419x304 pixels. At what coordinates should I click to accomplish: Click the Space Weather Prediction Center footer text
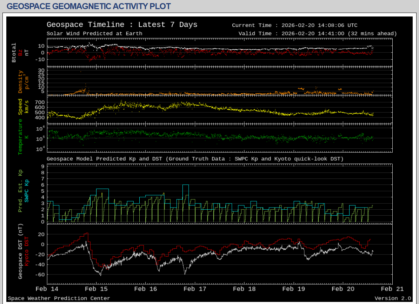pos(59,298)
